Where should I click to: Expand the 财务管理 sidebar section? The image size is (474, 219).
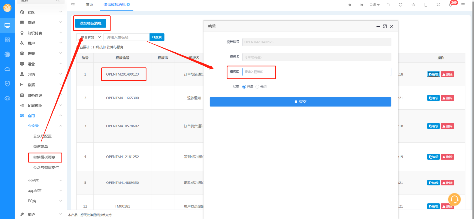(x=41, y=95)
